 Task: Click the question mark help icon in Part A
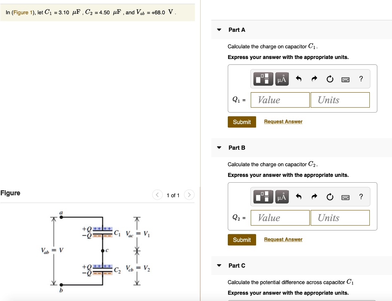360,79
